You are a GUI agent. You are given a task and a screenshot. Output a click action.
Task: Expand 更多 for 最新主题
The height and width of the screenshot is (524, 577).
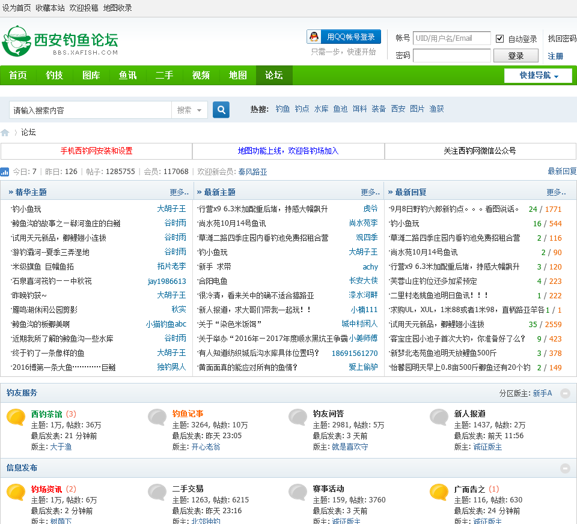pos(370,192)
